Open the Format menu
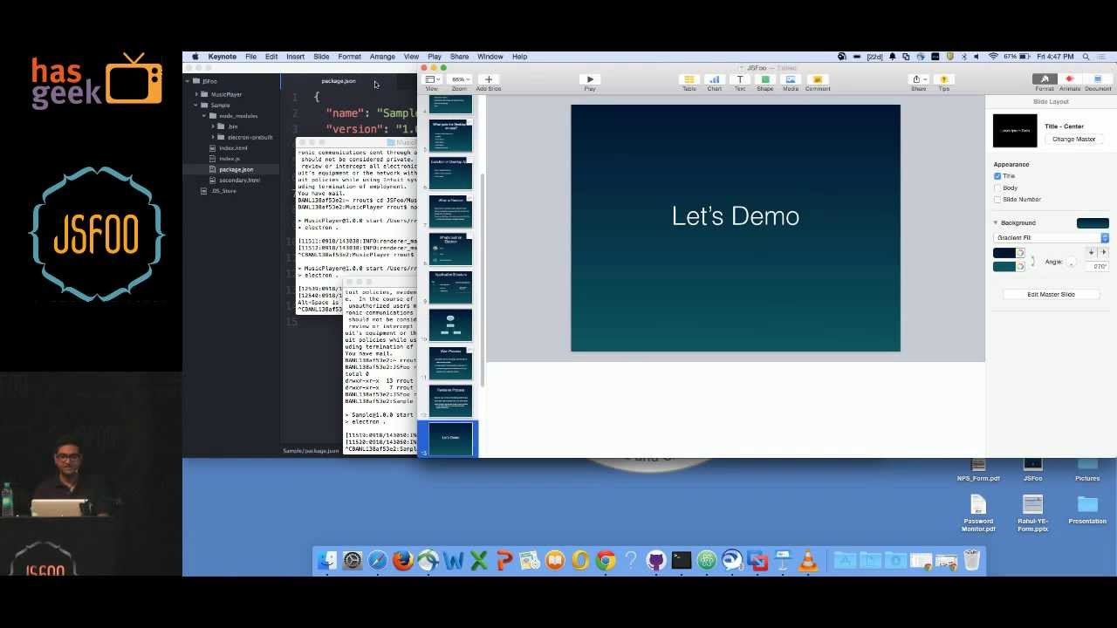The image size is (1117, 628). tap(349, 57)
